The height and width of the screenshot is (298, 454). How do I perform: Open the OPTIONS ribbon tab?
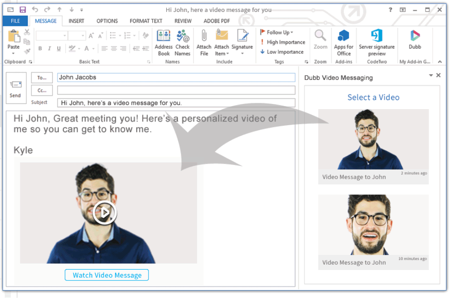coord(107,21)
